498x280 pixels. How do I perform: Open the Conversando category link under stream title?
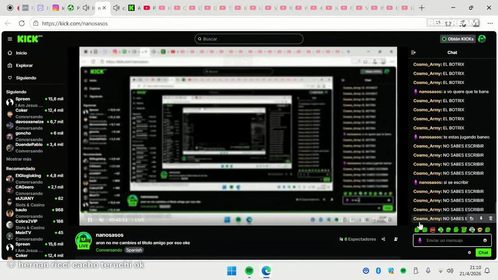109,250
